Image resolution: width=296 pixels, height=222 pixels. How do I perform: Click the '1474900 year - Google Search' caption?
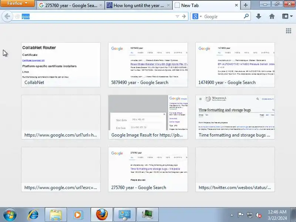point(227,83)
